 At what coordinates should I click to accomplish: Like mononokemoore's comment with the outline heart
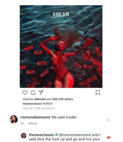coord(108,120)
